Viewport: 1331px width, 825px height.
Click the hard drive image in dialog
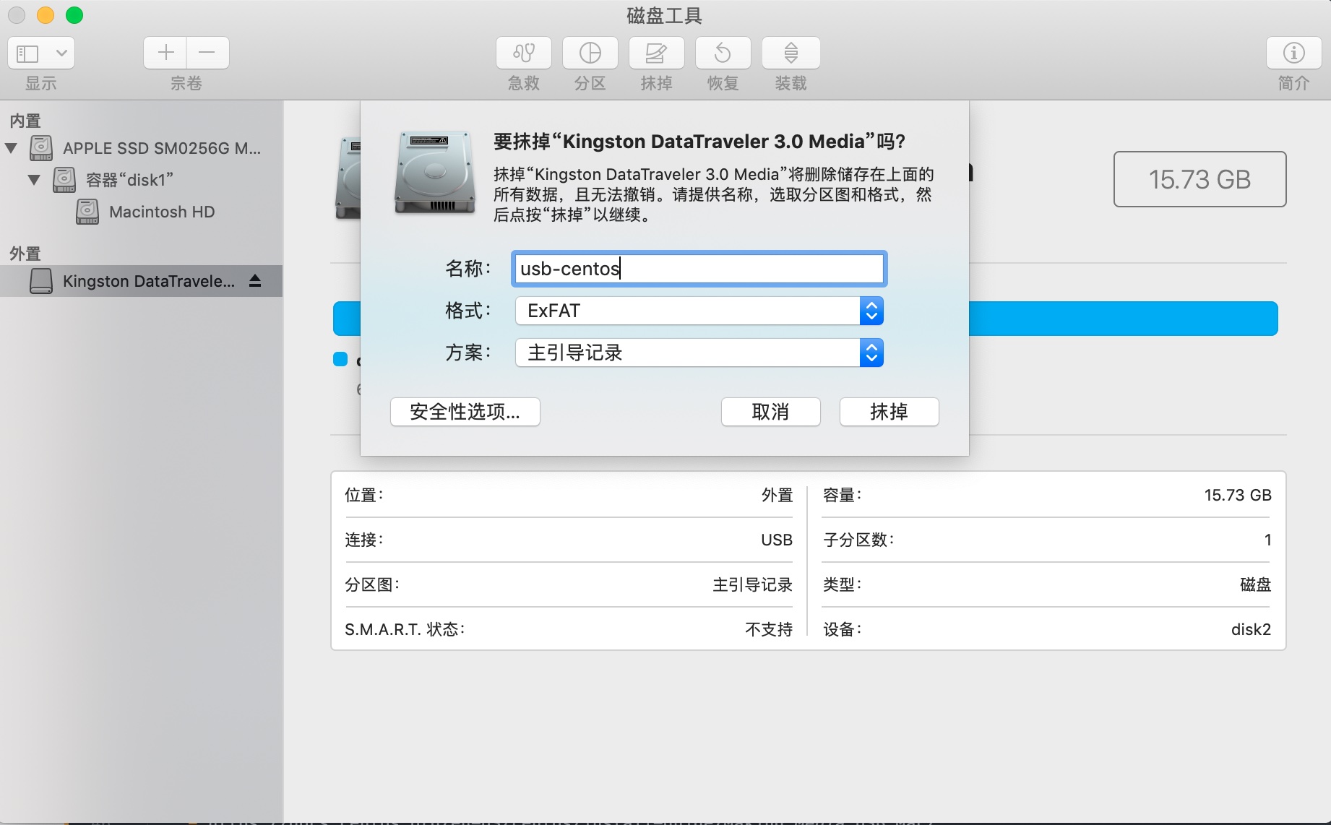434,173
